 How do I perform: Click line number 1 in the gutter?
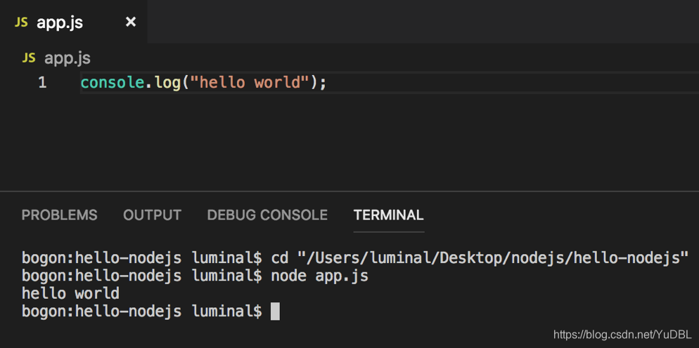tap(42, 82)
